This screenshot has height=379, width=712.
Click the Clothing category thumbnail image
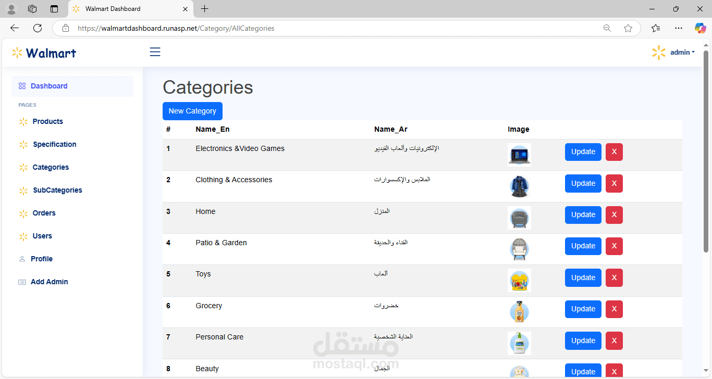click(520, 186)
